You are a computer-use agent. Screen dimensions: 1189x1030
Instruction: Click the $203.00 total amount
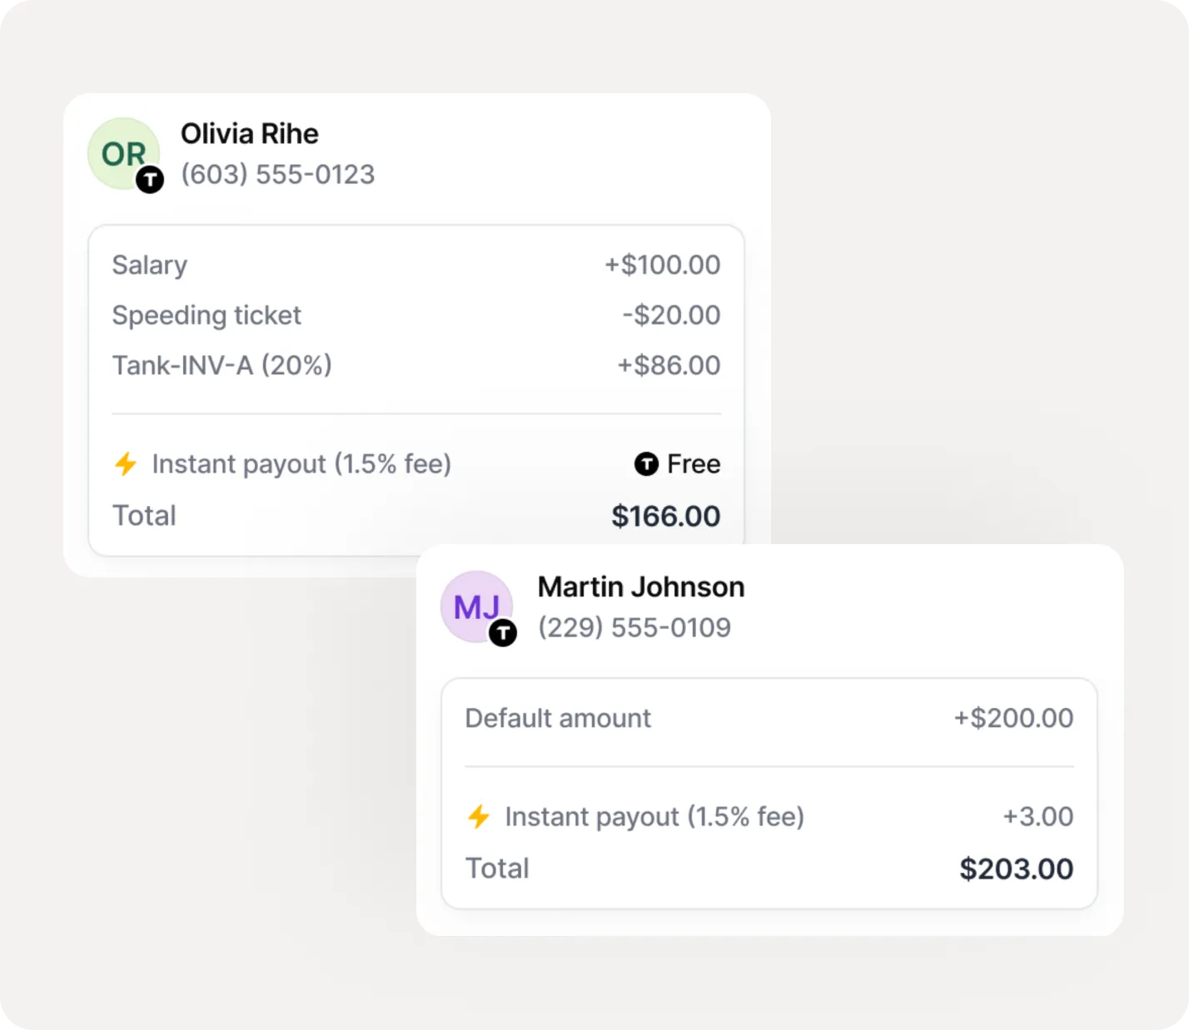(x=1016, y=869)
